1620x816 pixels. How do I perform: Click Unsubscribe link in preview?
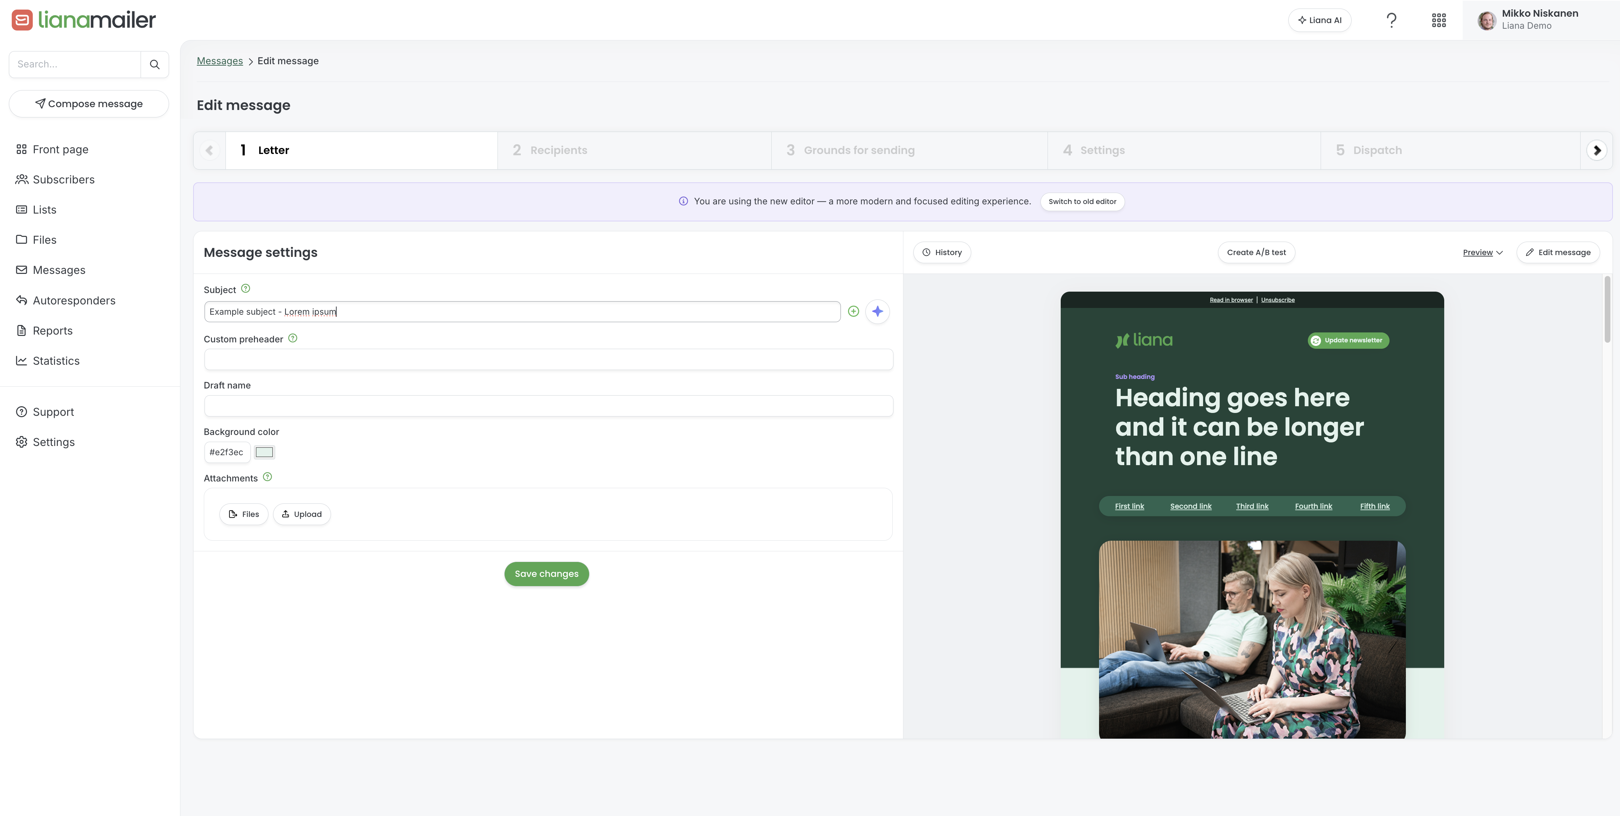1277,300
